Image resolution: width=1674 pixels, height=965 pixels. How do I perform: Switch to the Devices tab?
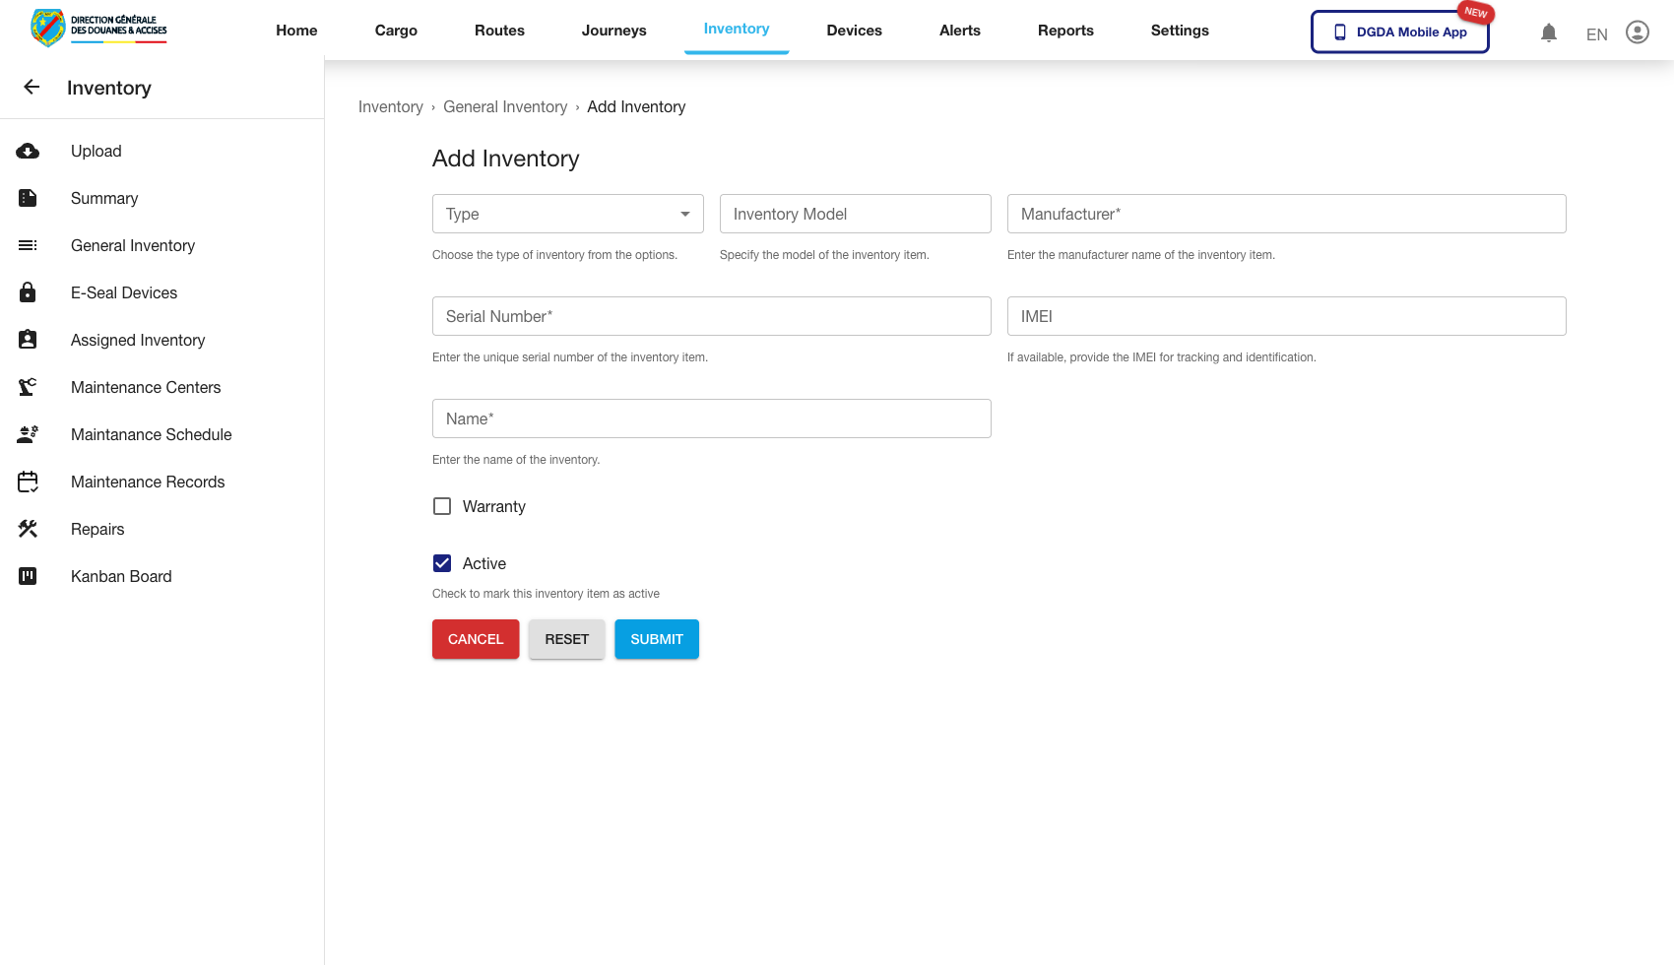pos(854,31)
